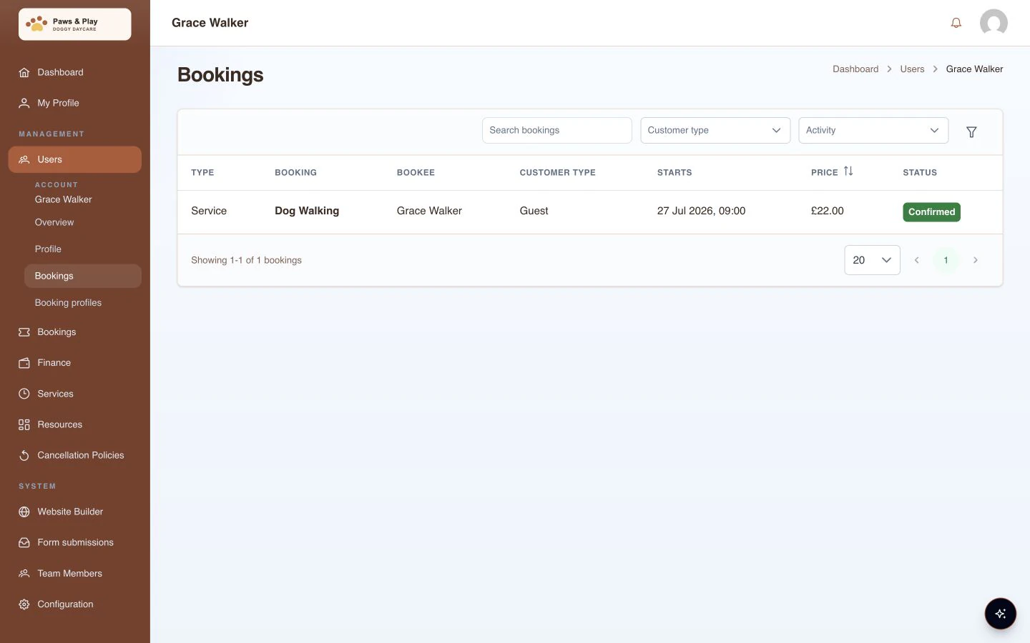Select Bookings under the account submenu
Screen dimensions: 1030x643
tap(83, 276)
